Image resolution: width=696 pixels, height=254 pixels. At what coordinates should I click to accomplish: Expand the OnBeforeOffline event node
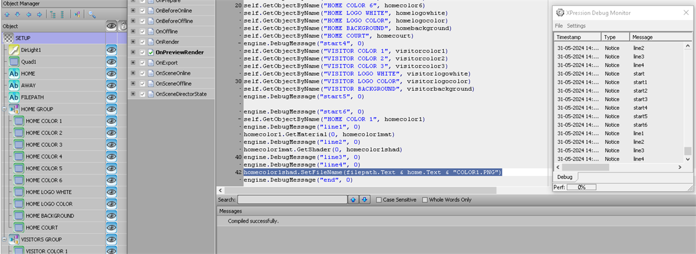point(133,21)
